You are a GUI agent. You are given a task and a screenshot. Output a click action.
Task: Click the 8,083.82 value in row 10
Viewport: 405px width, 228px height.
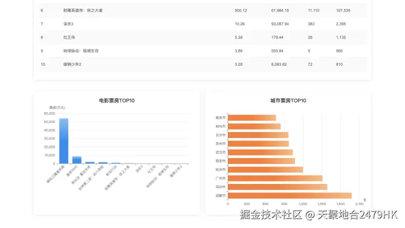279,65
